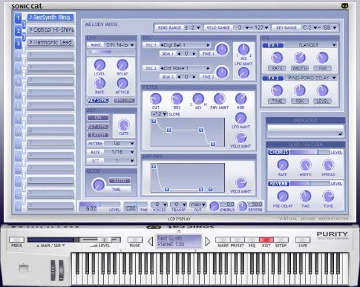The height and width of the screenshot is (287, 360).
Task: Click the Sonic Cat logo icon top right
Action: [345, 6]
